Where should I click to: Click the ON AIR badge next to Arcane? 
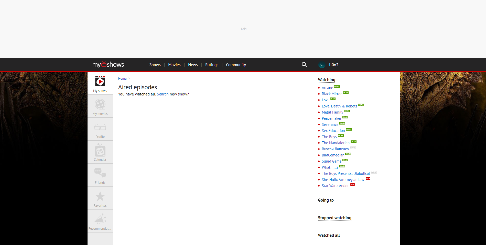coord(337,87)
